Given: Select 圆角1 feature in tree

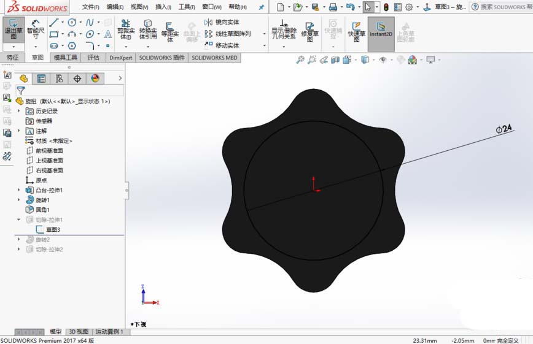Looking at the screenshot, I should click(37, 210).
